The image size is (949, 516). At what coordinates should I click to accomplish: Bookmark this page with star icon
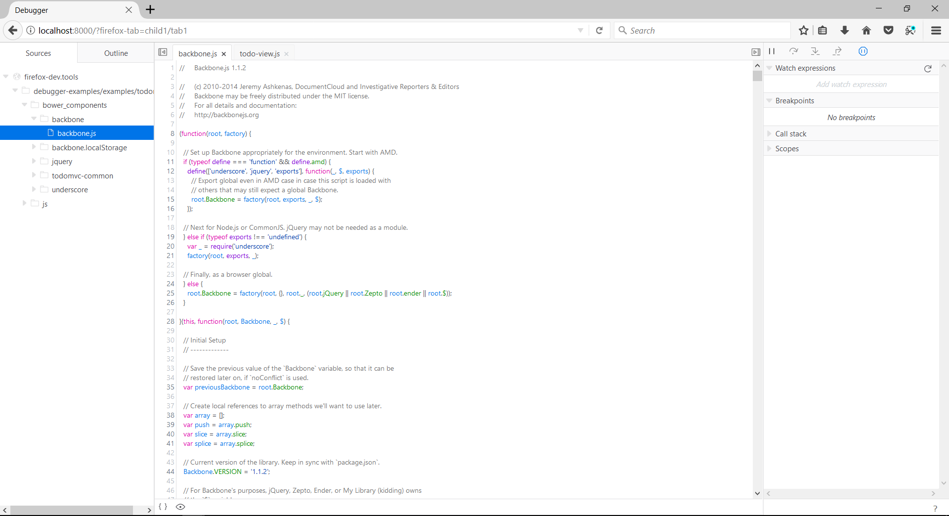tap(804, 31)
